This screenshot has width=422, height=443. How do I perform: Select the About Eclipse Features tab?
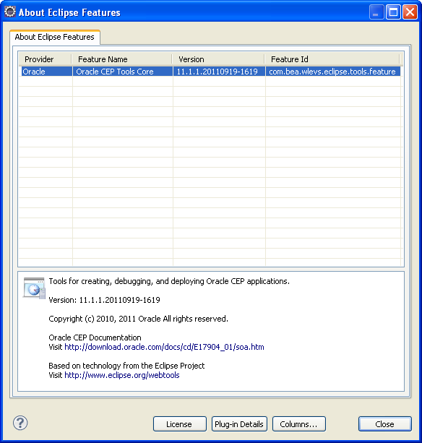point(54,37)
